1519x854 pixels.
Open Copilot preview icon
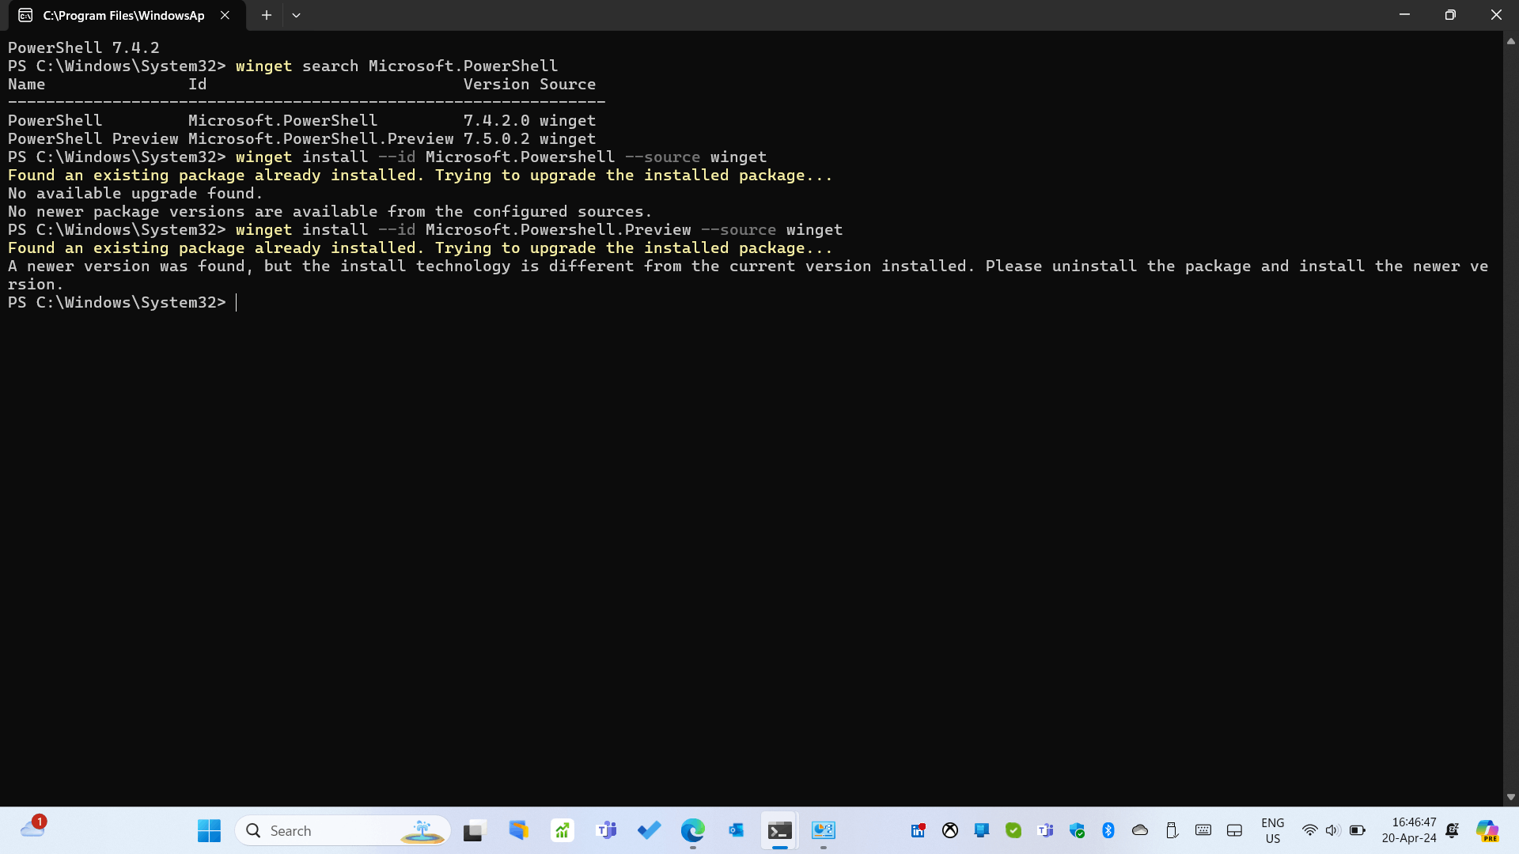(x=1487, y=830)
